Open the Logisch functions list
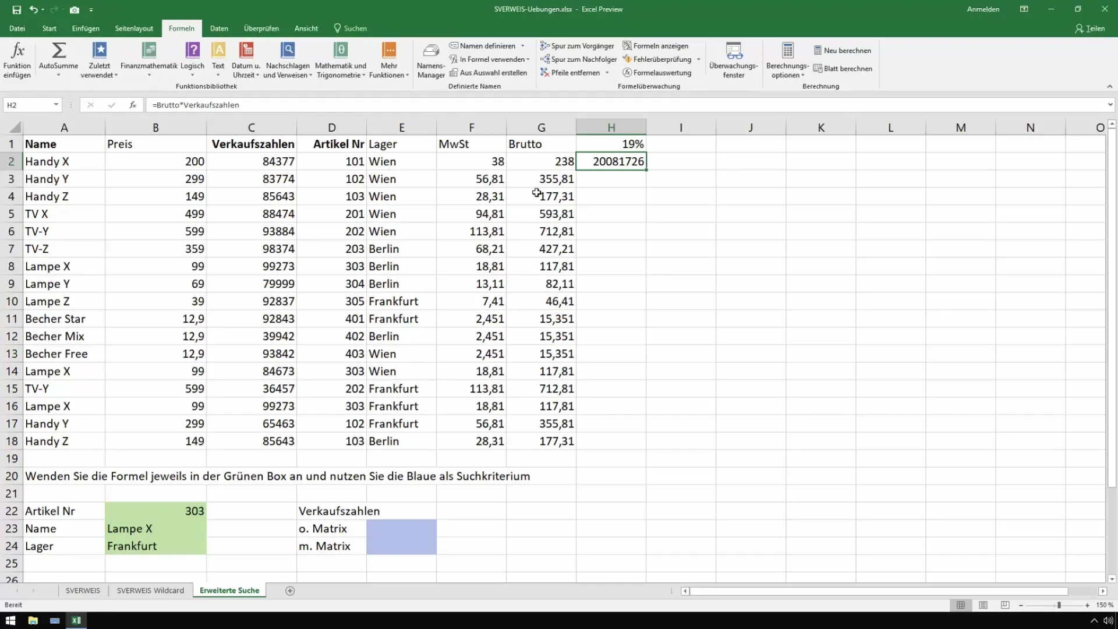The image size is (1118, 629). (192, 60)
